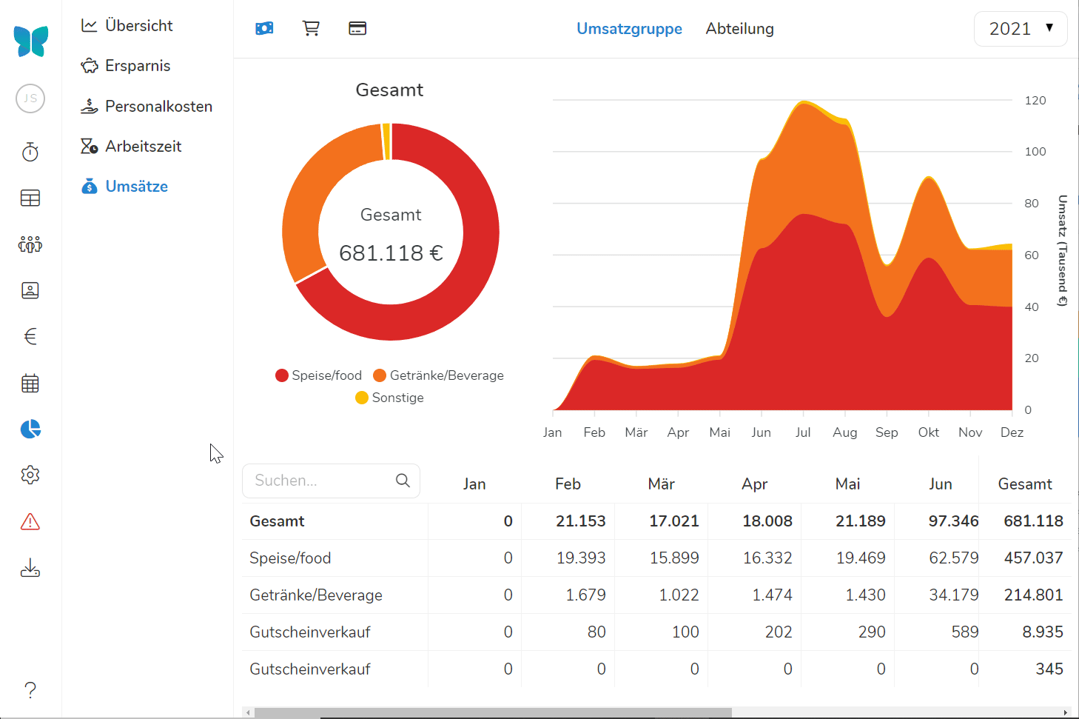This screenshot has width=1079, height=719.
Task: Open the 2021 year dropdown
Action: click(x=1020, y=29)
